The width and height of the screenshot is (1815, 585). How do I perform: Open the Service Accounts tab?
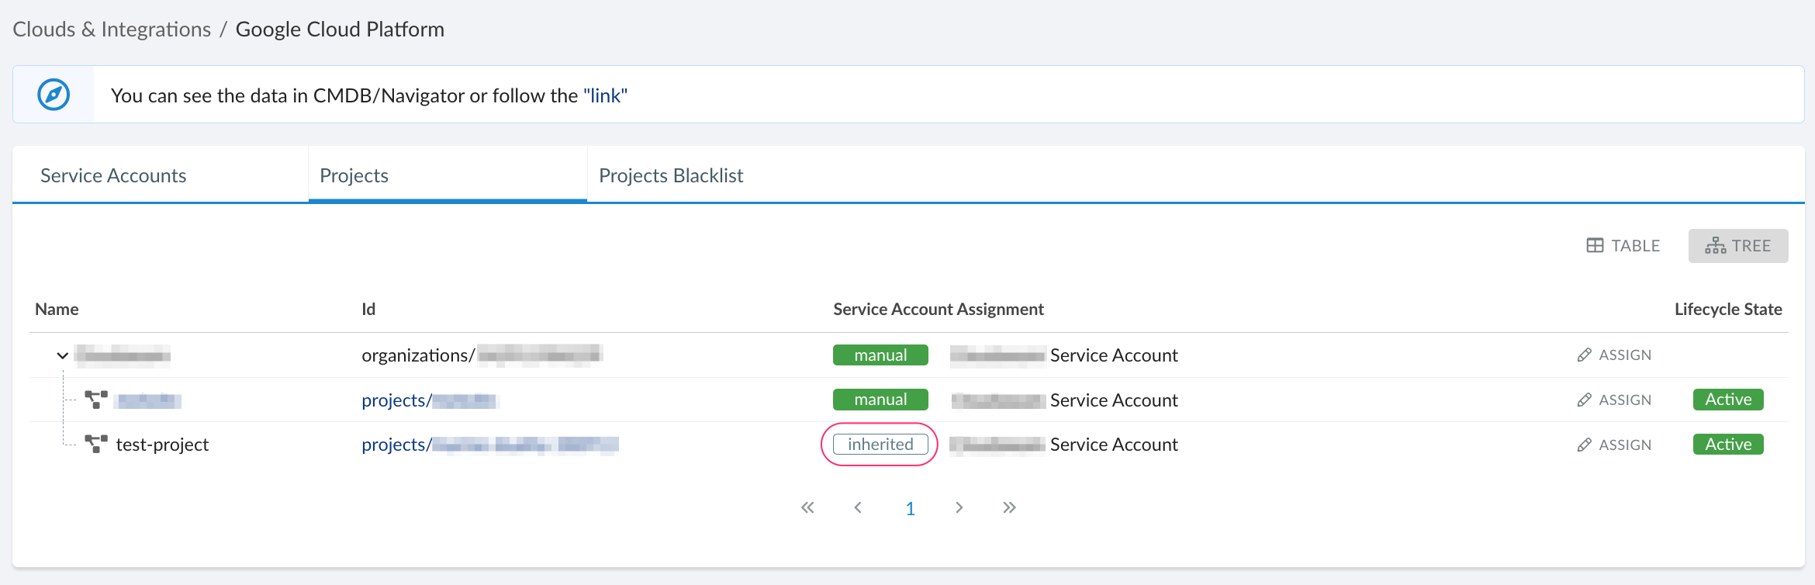tap(113, 175)
